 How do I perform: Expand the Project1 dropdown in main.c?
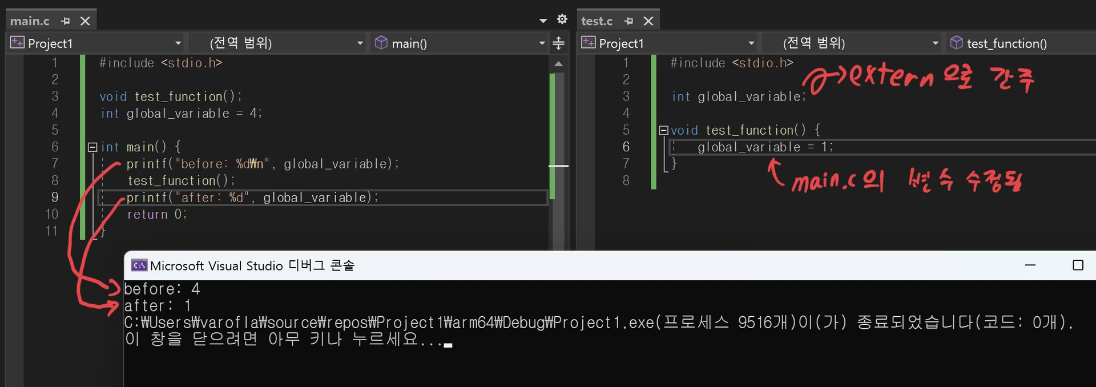pos(178,43)
